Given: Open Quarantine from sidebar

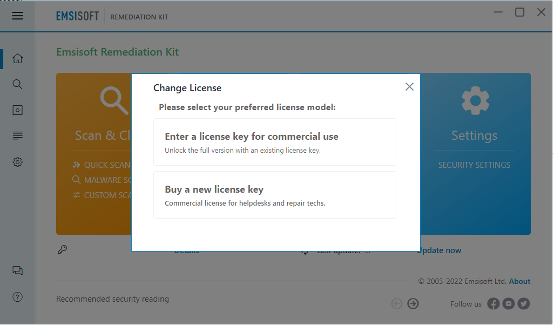Looking at the screenshot, I should point(17,110).
